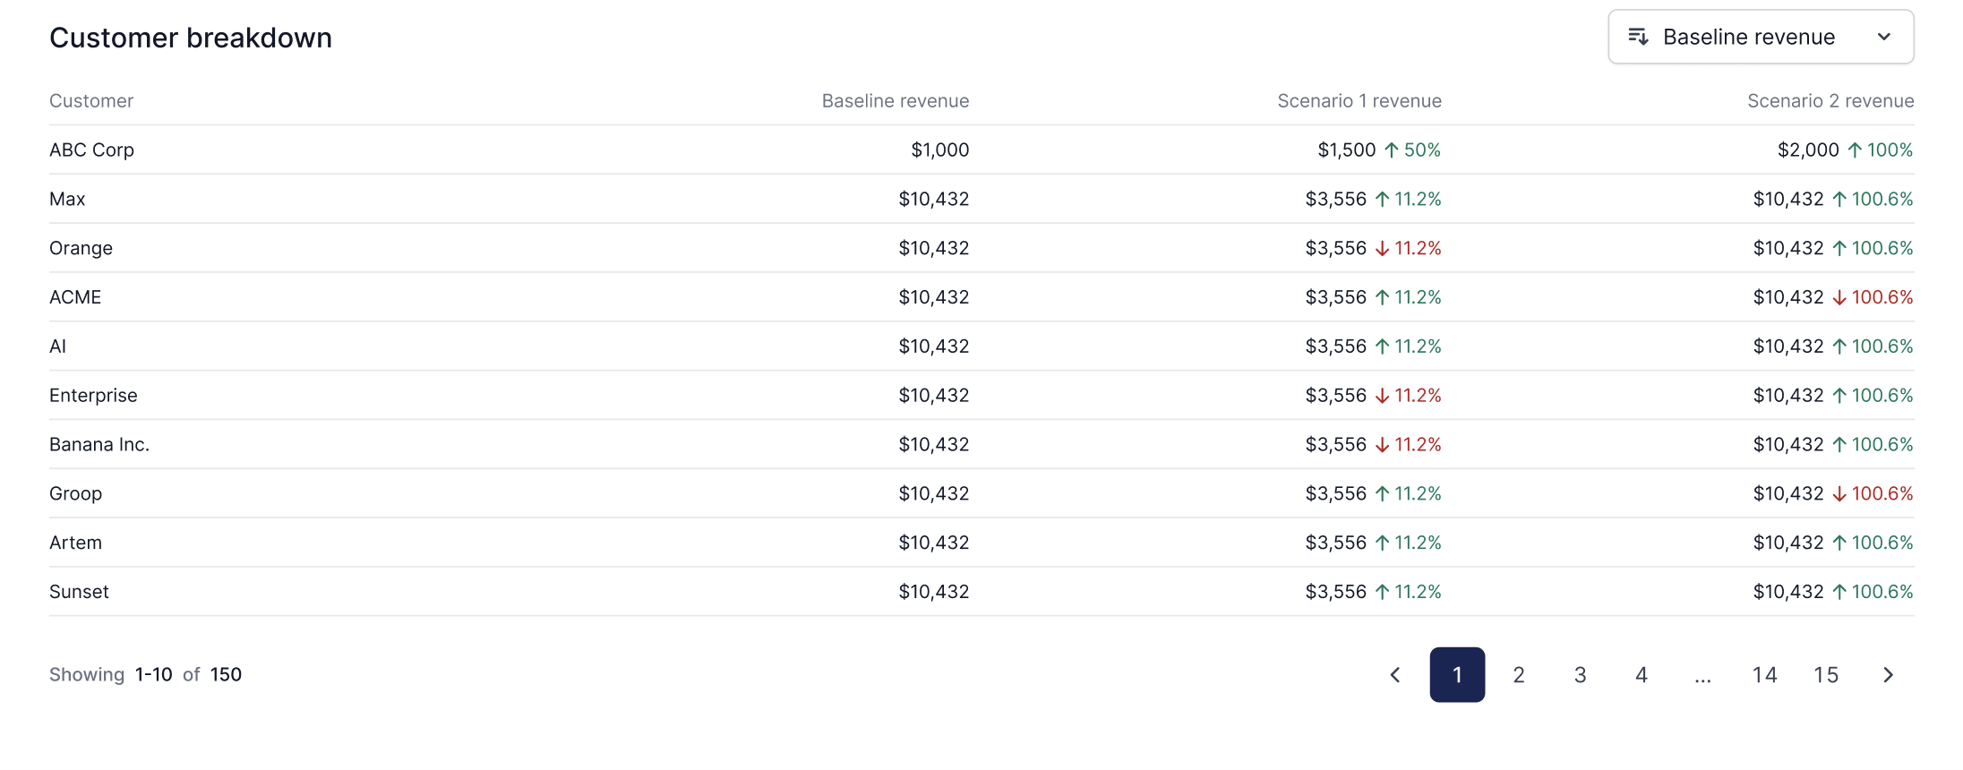Click the Scenario 2 revenue column header
This screenshot has width=1963, height=770.
(1830, 101)
